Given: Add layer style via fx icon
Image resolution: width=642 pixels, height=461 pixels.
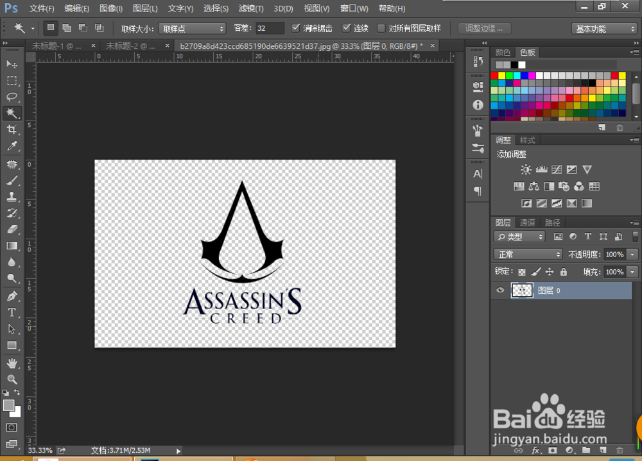Looking at the screenshot, I should [535, 450].
